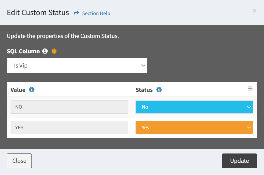Click the Status column header

(144, 90)
